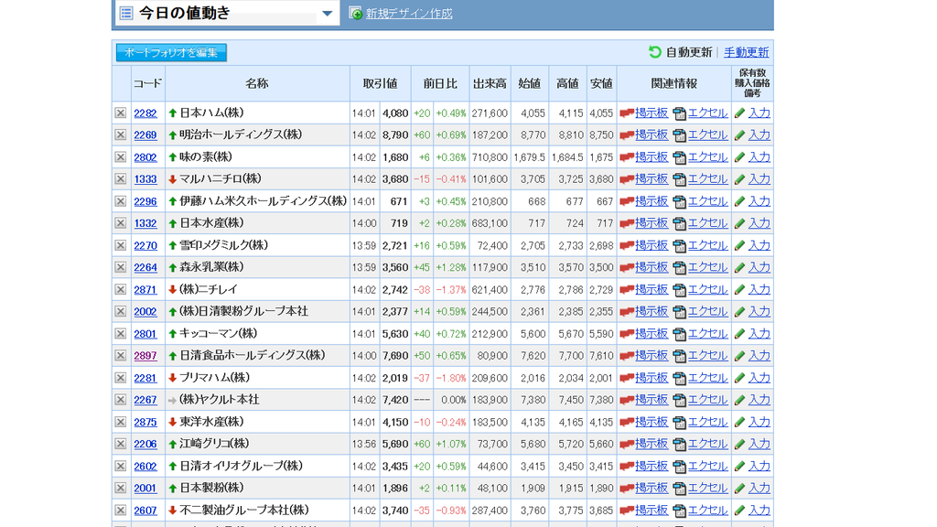Click 取引値 column header
The height and width of the screenshot is (527, 937).
click(380, 83)
